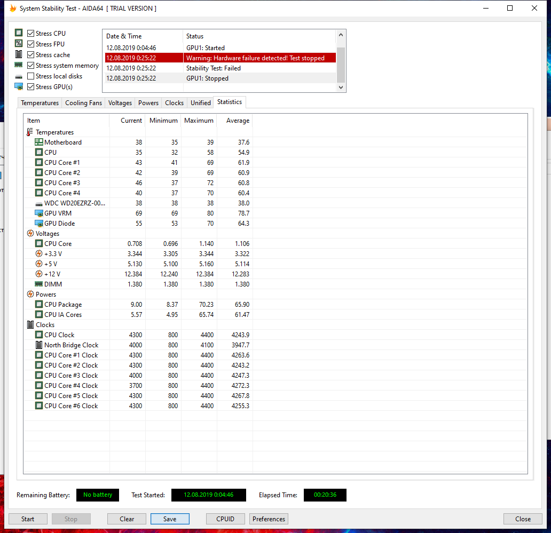Screen dimensions: 551x533
Task: Select the Stability Test: Failed log entry
Action: coord(221,68)
